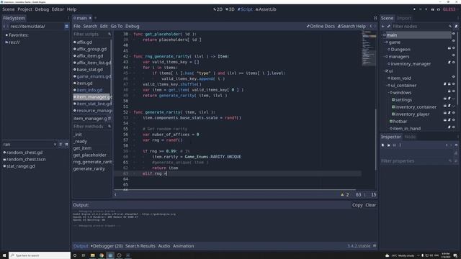461x259 pixels.
Task: Create new resource icon in Inspector
Action: pos(382,145)
